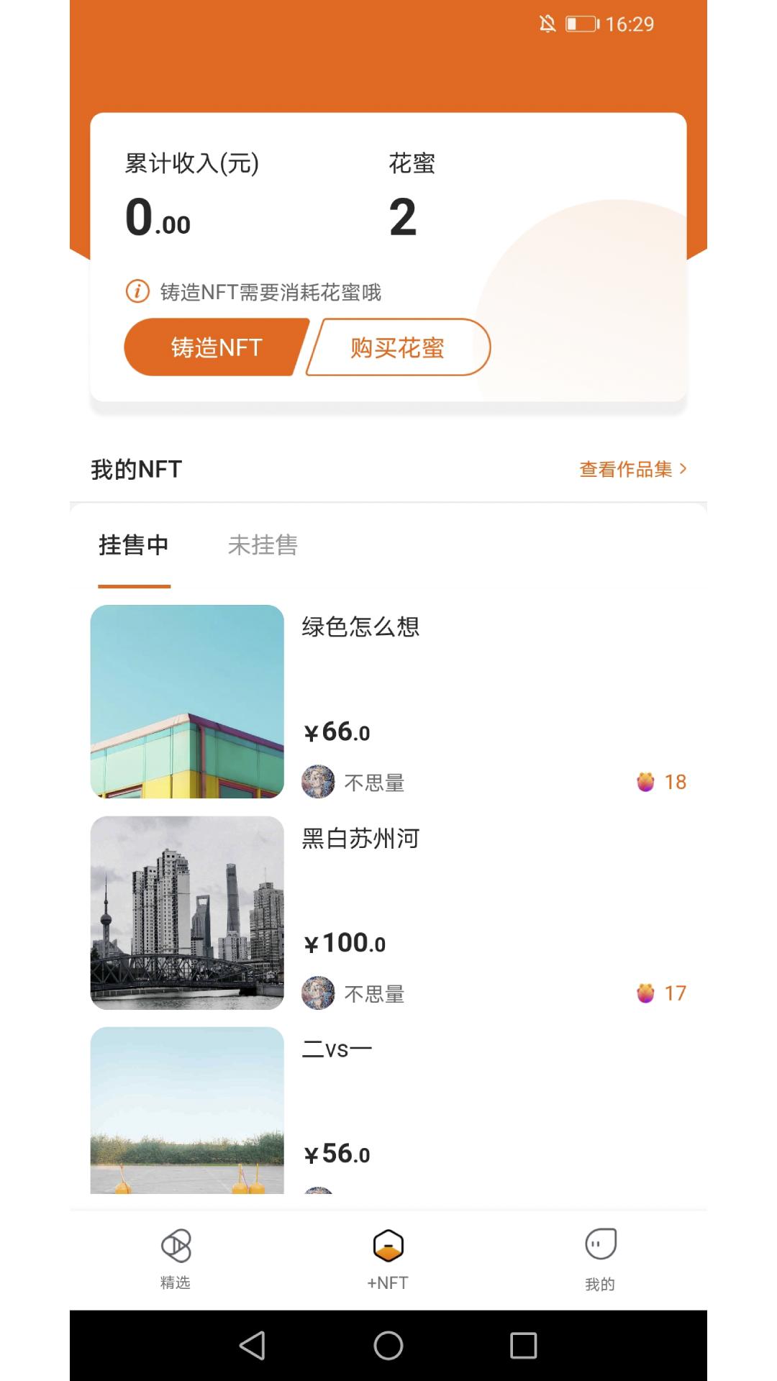Switch to the 挂售中 tab
Screen dimensions: 777x1381
click(134, 545)
